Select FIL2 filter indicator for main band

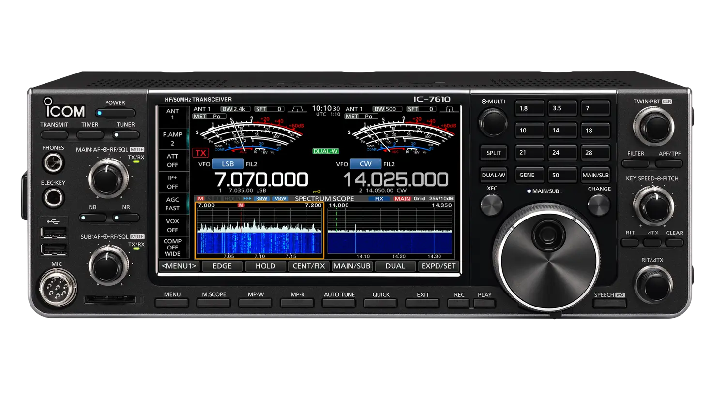click(251, 164)
